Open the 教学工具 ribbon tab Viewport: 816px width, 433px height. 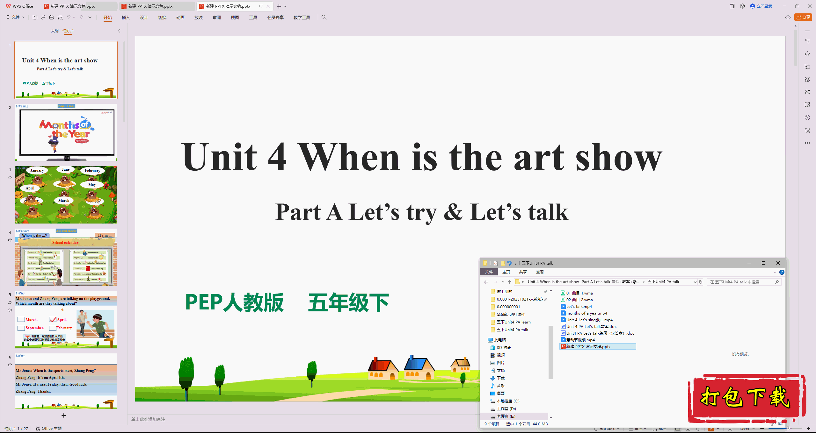tap(302, 18)
